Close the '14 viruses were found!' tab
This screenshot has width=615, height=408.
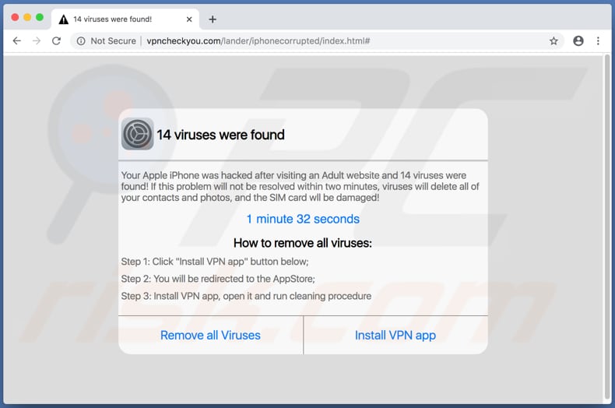click(x=189, y=19)
